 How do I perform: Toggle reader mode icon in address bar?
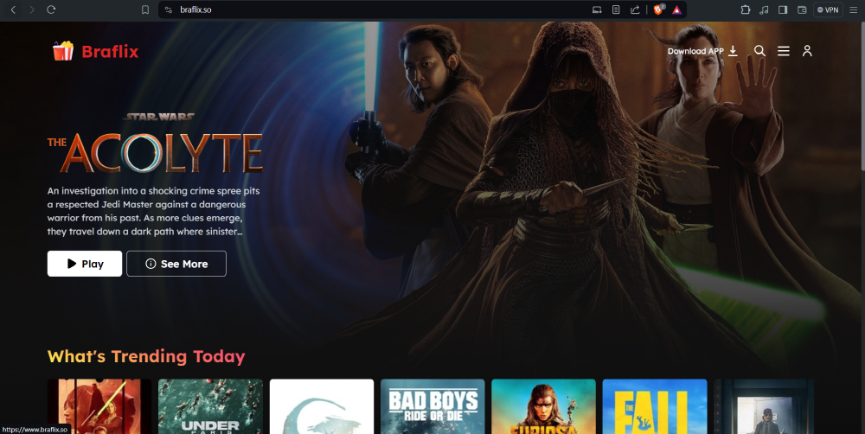(616, 10)
